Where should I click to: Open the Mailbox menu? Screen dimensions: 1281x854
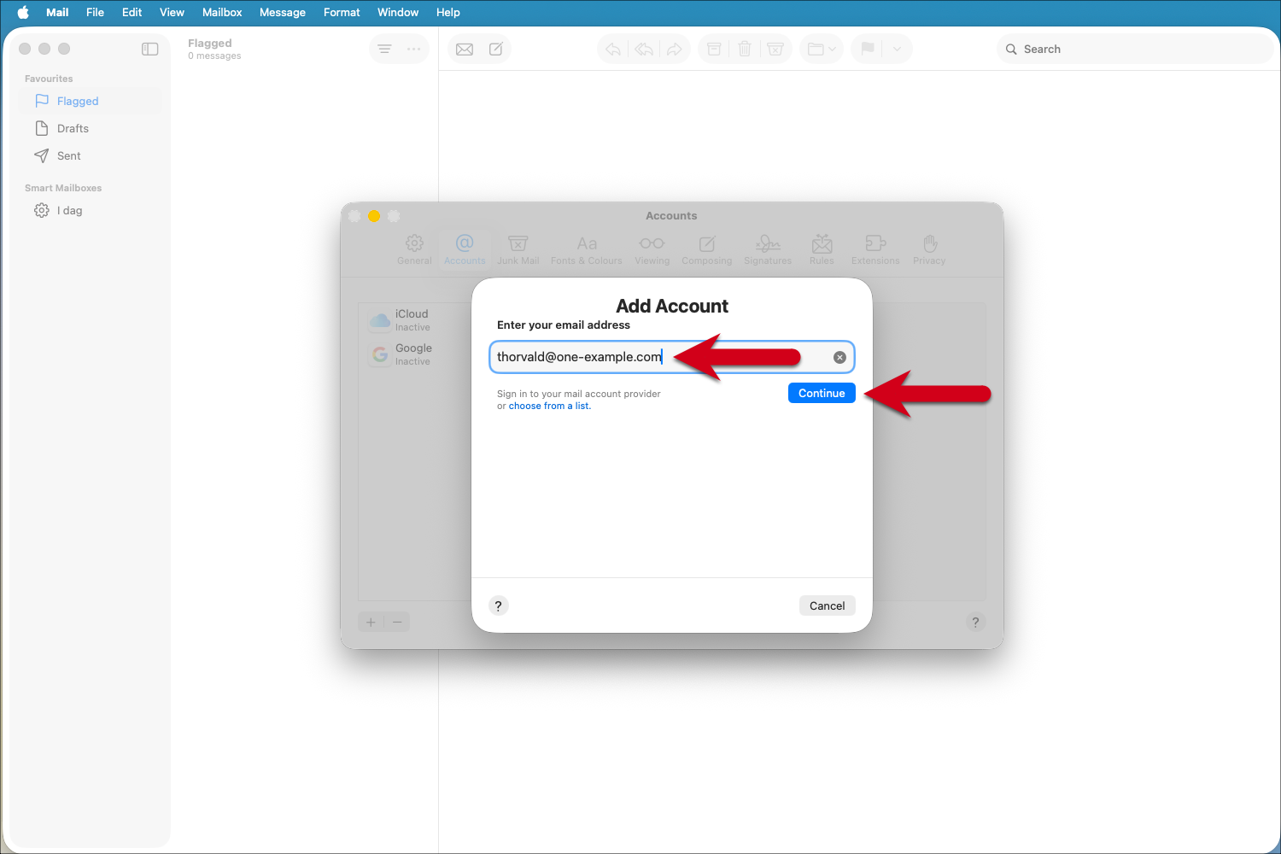[221, 12]
